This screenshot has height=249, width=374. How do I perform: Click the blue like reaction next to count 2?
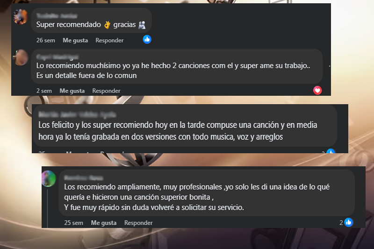point(348,222)
